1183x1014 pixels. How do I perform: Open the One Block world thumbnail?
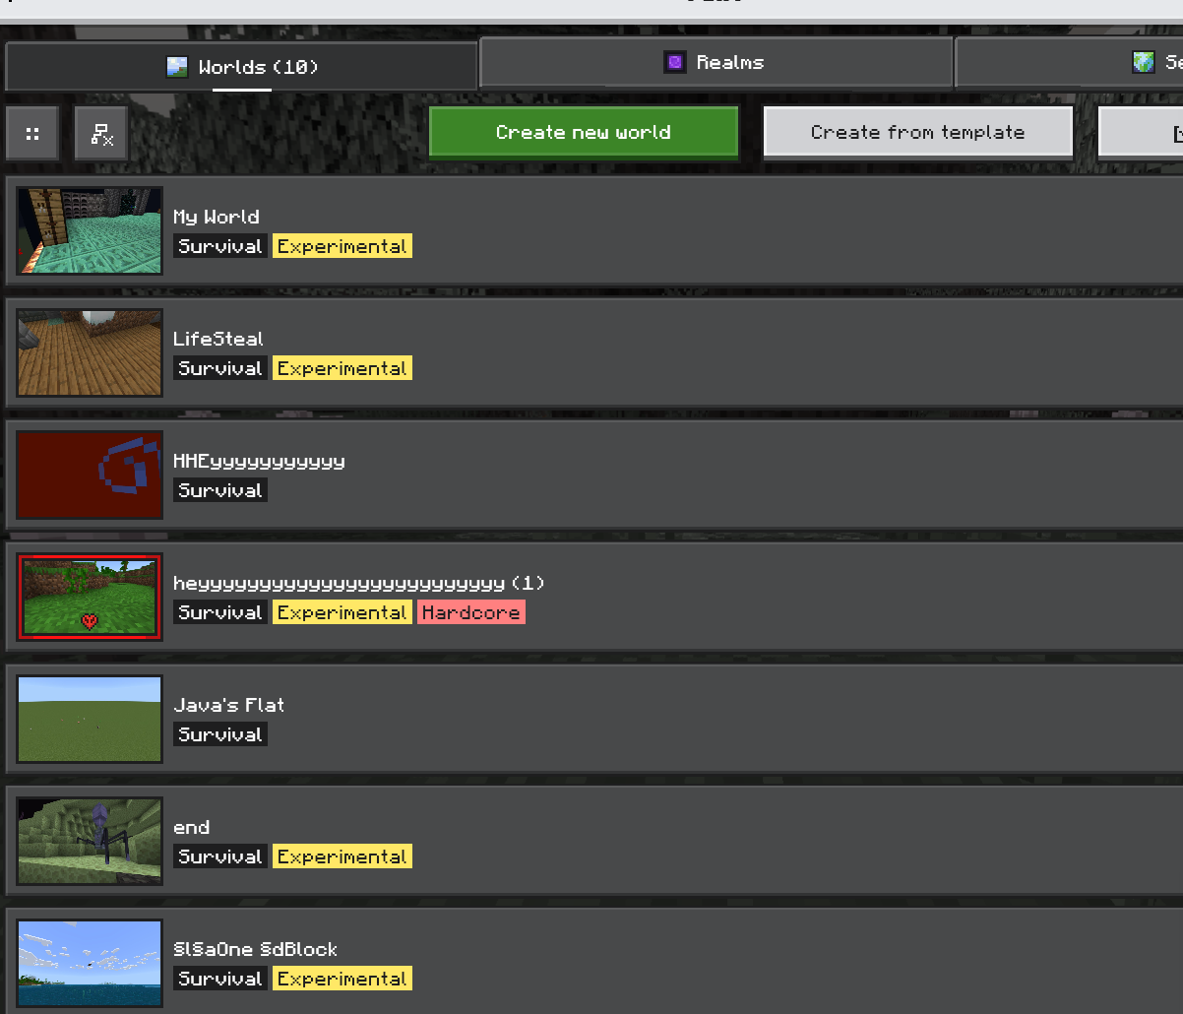90,964
